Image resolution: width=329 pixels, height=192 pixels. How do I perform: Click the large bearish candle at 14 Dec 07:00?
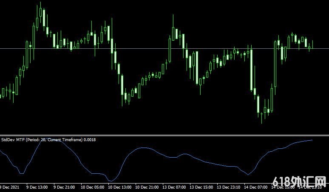click(252, 70)
